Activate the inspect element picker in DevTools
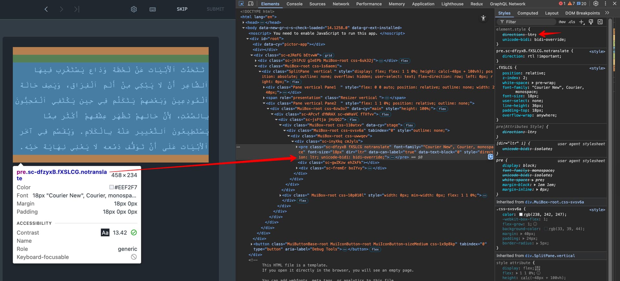 point(241,4)
